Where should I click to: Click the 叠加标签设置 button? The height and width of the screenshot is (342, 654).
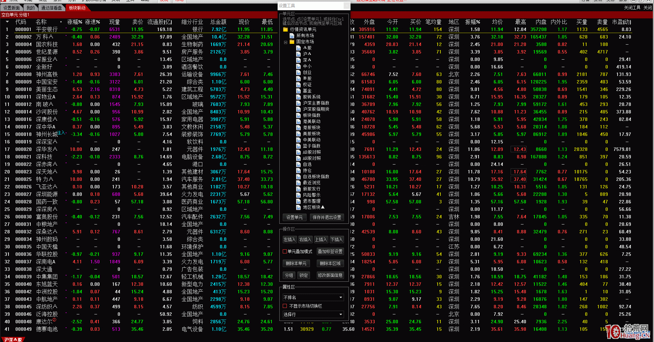[330, 251]
